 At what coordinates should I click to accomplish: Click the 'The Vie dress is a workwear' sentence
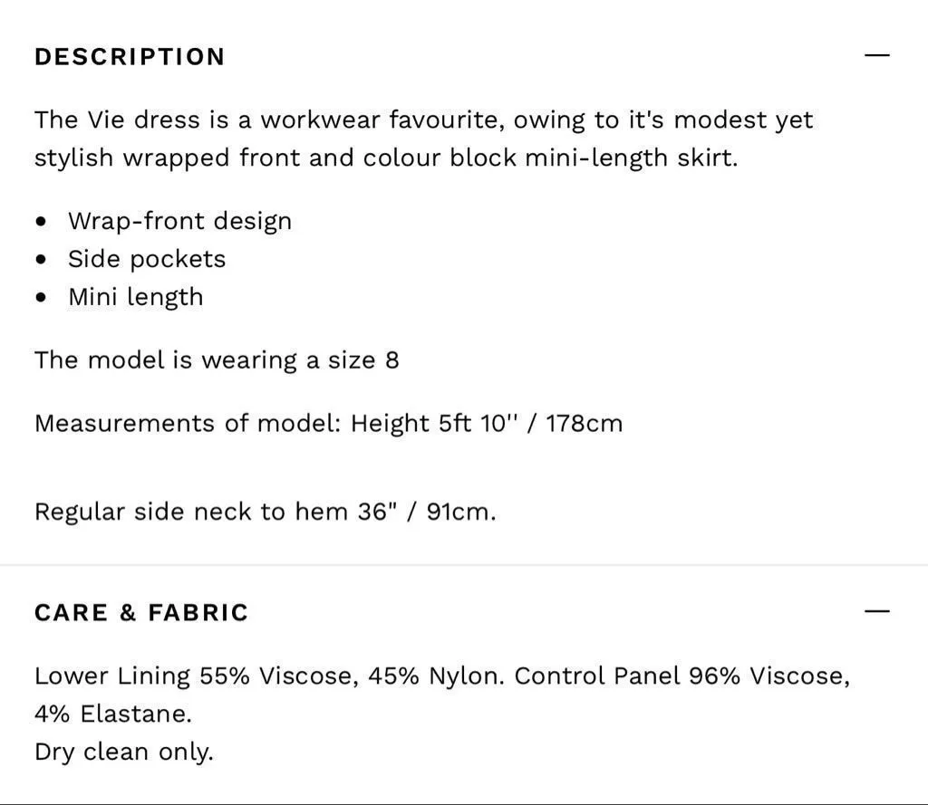pyautogui.click(x=424, y=120)
